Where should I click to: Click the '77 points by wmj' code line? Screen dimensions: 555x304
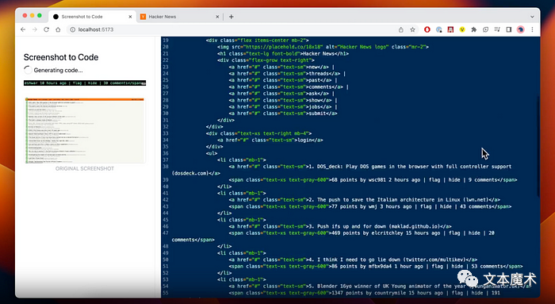pos(370,206)
